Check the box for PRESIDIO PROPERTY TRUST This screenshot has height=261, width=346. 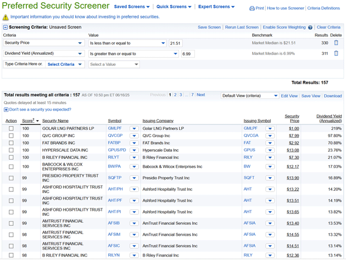tap(11, 178)
